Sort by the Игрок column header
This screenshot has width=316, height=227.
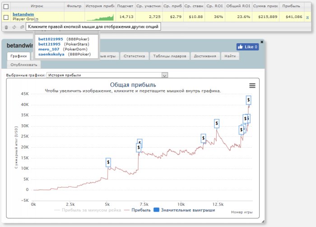[x=37, y=6]
